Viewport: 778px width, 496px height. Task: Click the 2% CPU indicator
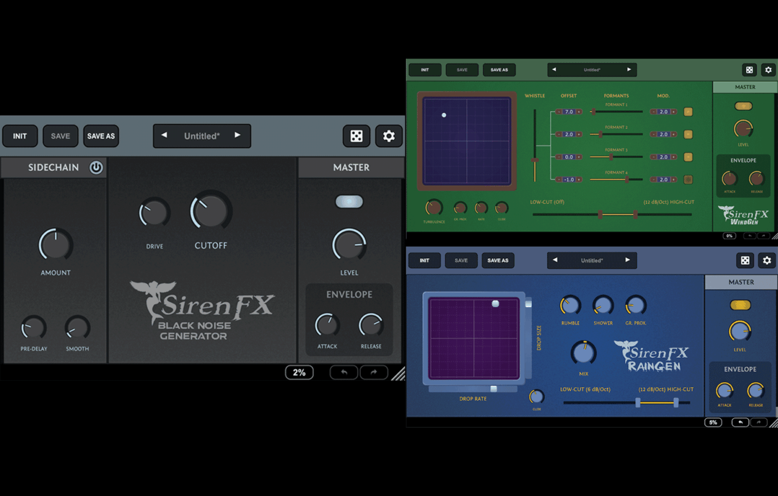pyautogui.click(x=299, y=372)
